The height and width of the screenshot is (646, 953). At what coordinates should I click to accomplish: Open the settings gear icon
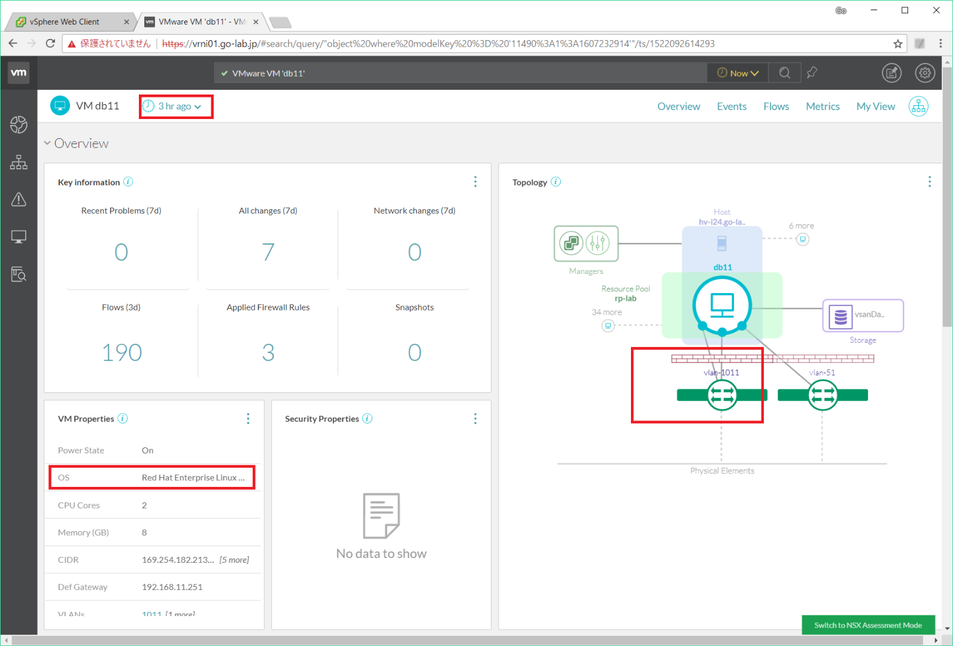click(x=925, y=73)
